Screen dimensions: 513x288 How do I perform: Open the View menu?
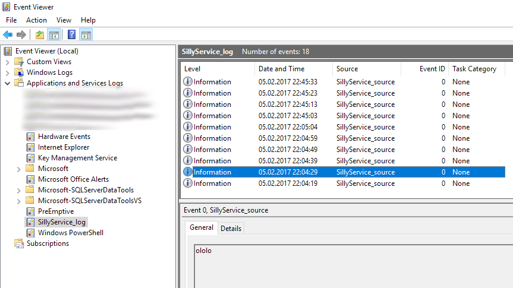tap(64, 20)
